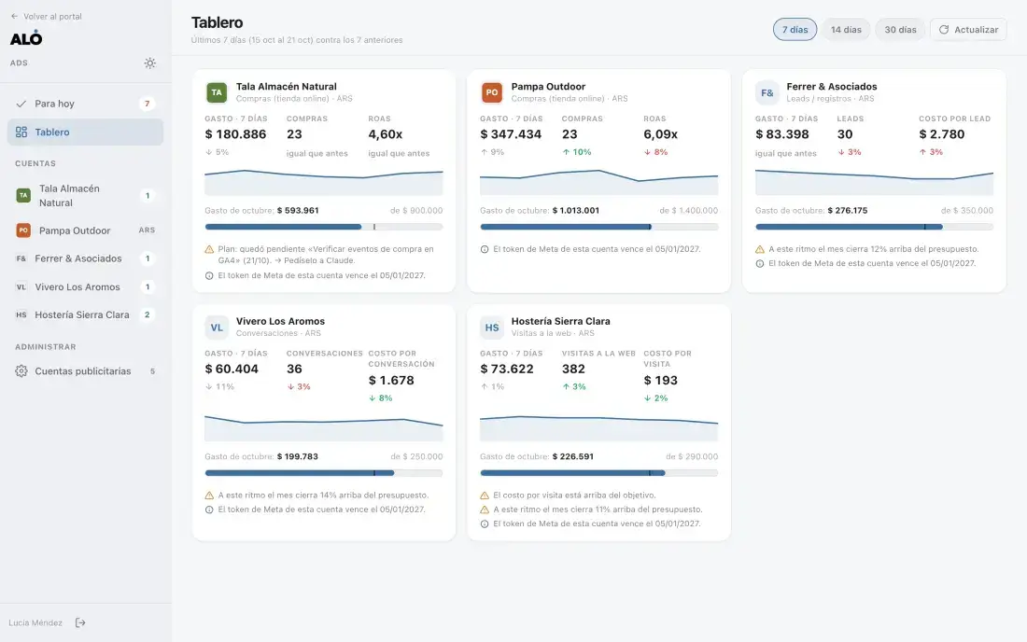Click the F& avatar in the sidebar account list
Viewport: 1027px width, 642px height.
tap(21, 258)
